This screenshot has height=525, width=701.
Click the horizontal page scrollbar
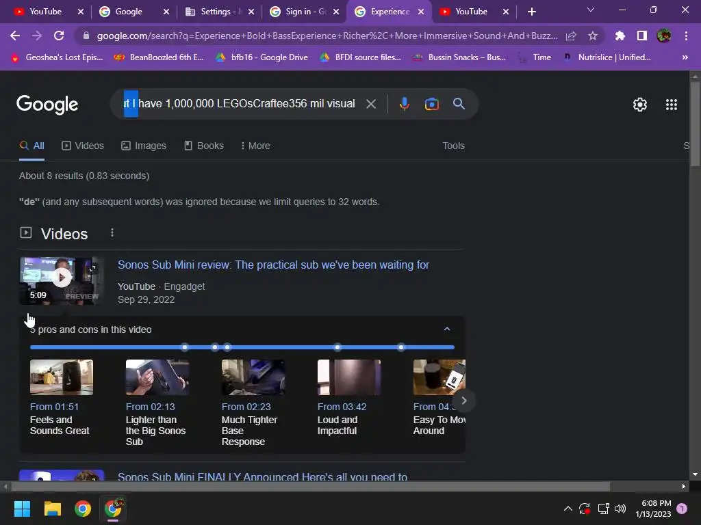(x=310, y=486)
